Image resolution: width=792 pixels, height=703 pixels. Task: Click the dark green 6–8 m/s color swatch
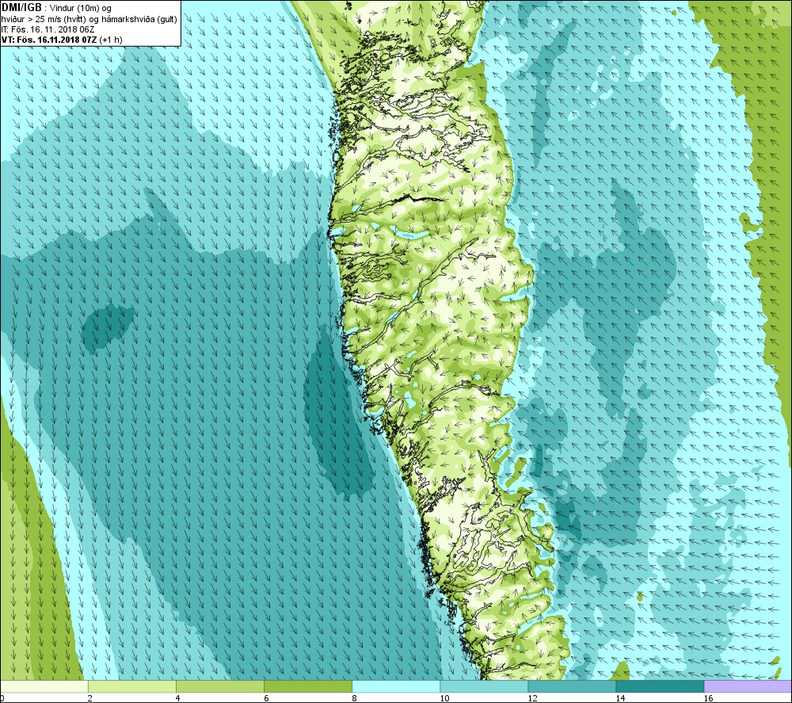(x=307, y=686)
